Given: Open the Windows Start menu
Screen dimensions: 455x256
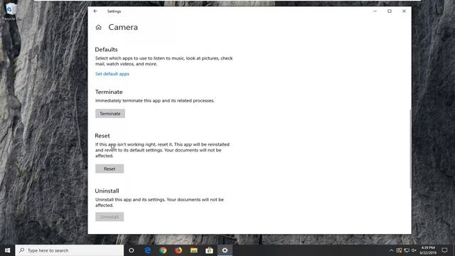Looking at the screenshot, I should [8, 250].
